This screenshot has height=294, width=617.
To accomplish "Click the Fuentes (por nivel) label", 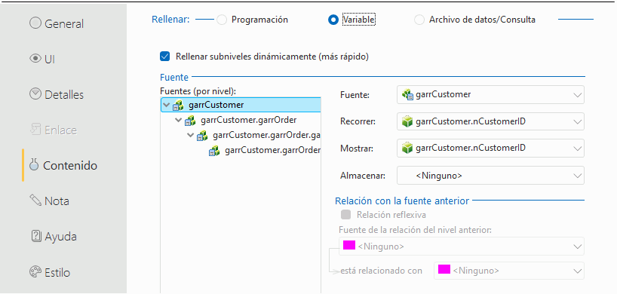I will tap(198, 91).
